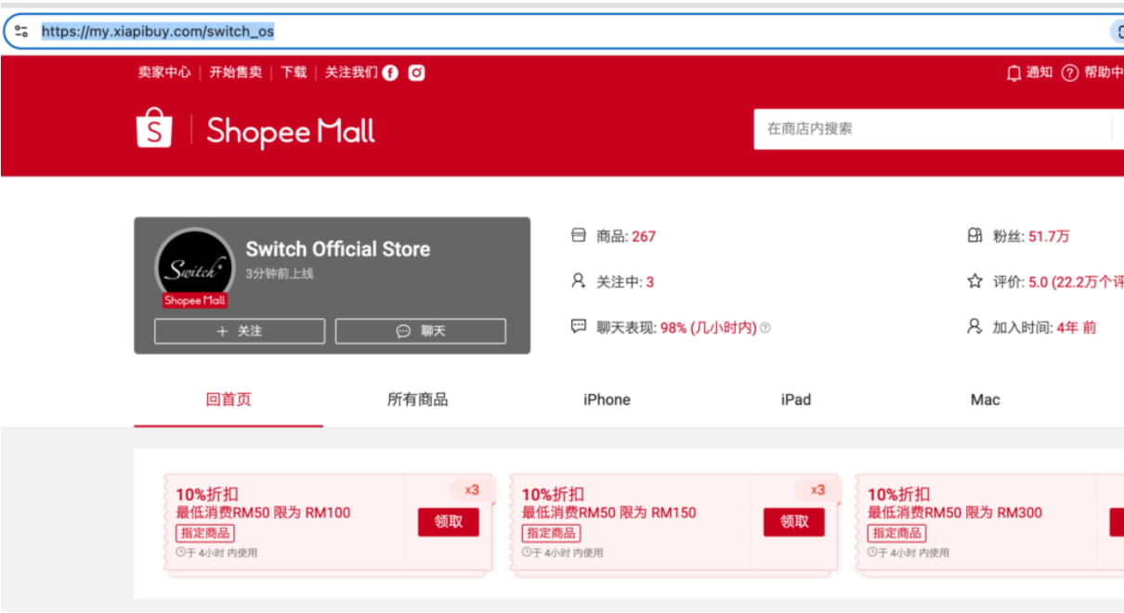
Task: Click the x3 badge on RM150 voucher
Action: 817,489
